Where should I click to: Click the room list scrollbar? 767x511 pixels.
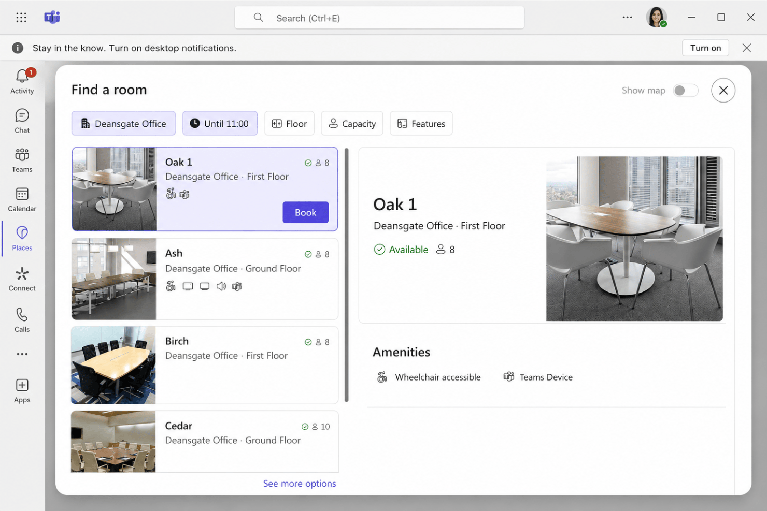(x=346, y=274)
